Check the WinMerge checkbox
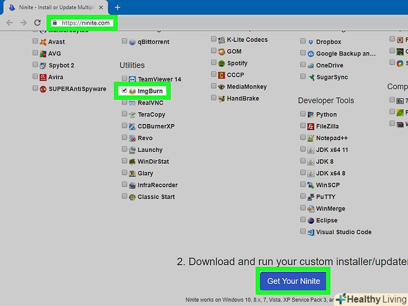This screenshot has height=306, width=408. point(303,207)
